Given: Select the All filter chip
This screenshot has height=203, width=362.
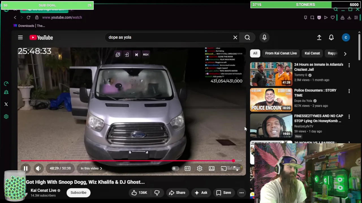Looking at the screenshot, I should (x=255, y=53).
